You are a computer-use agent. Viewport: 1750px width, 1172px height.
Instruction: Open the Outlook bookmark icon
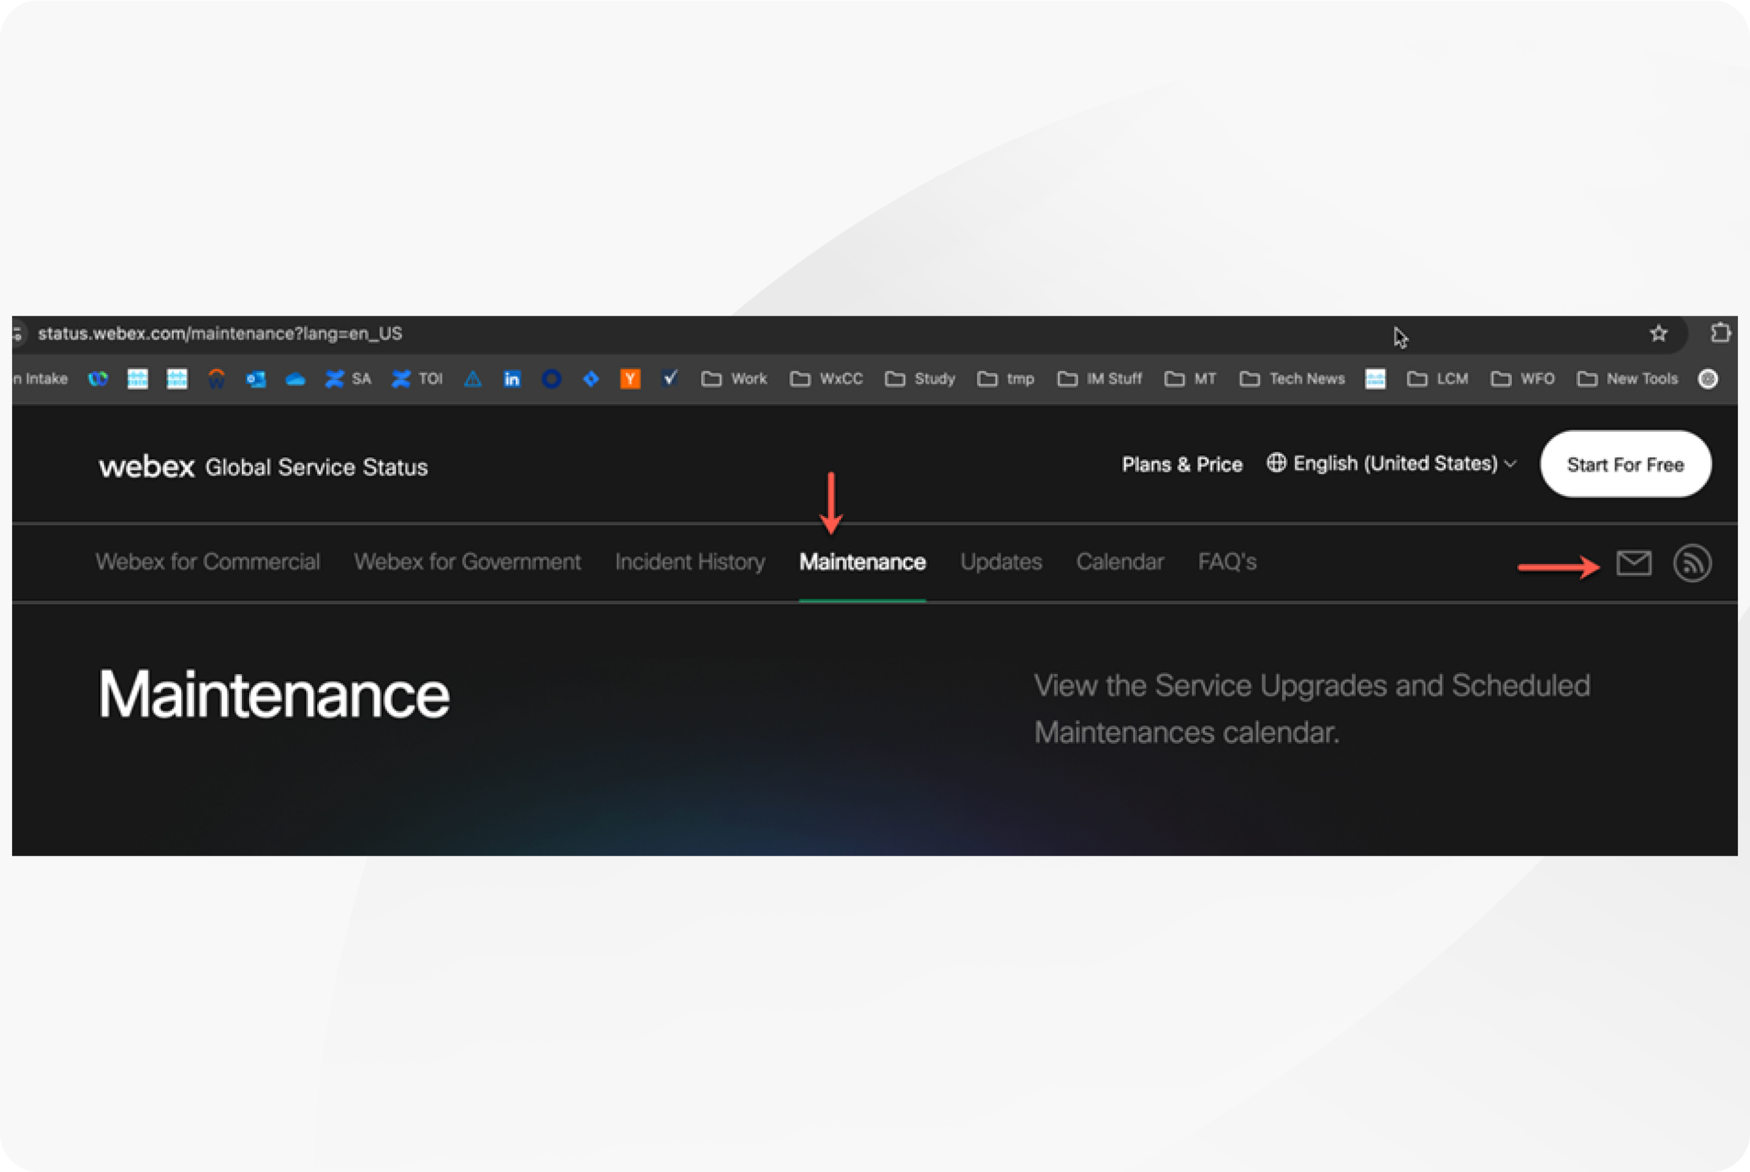(x=256, y=379)
